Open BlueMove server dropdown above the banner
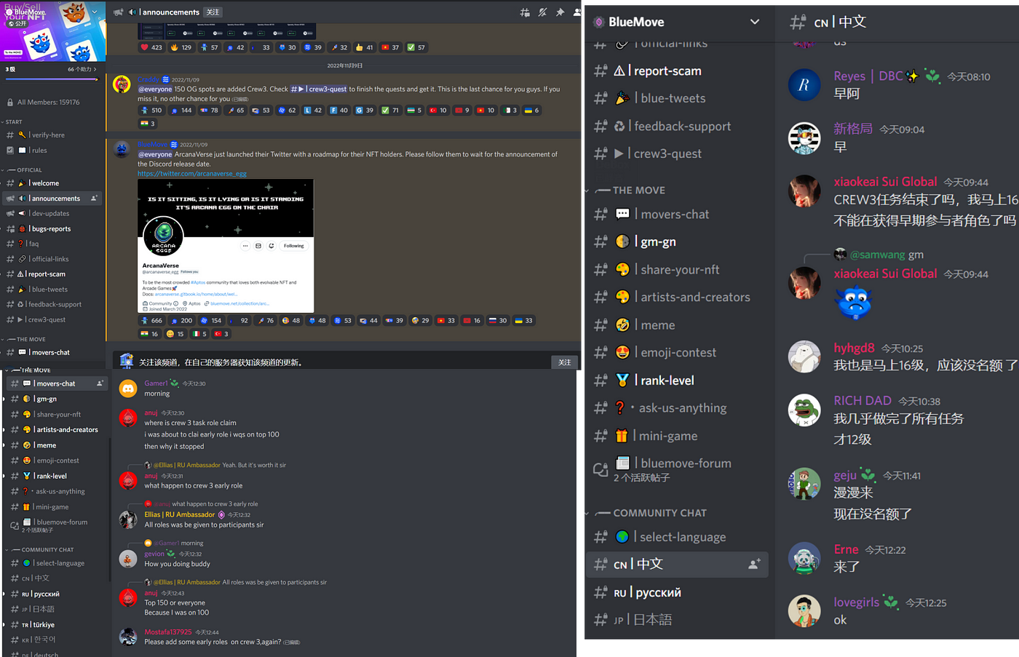 click(95, 12)
